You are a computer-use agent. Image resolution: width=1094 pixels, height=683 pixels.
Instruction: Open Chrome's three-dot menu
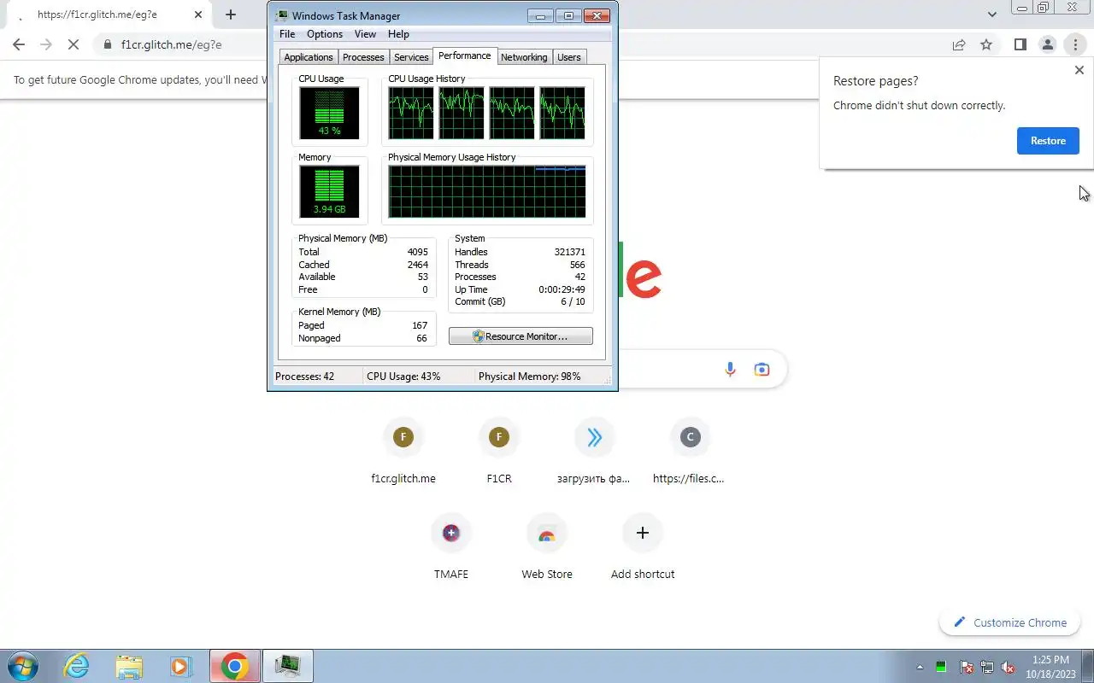click(x=1075, y=44)
